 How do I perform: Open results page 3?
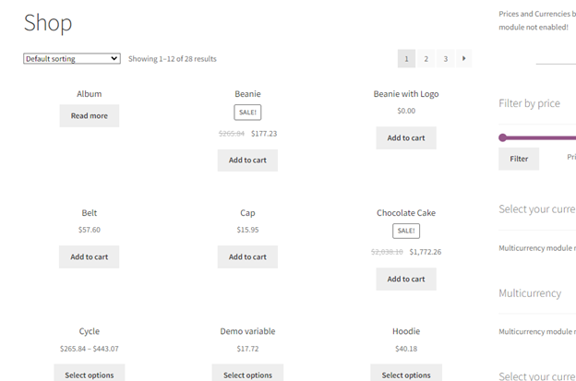pos(445,59)
